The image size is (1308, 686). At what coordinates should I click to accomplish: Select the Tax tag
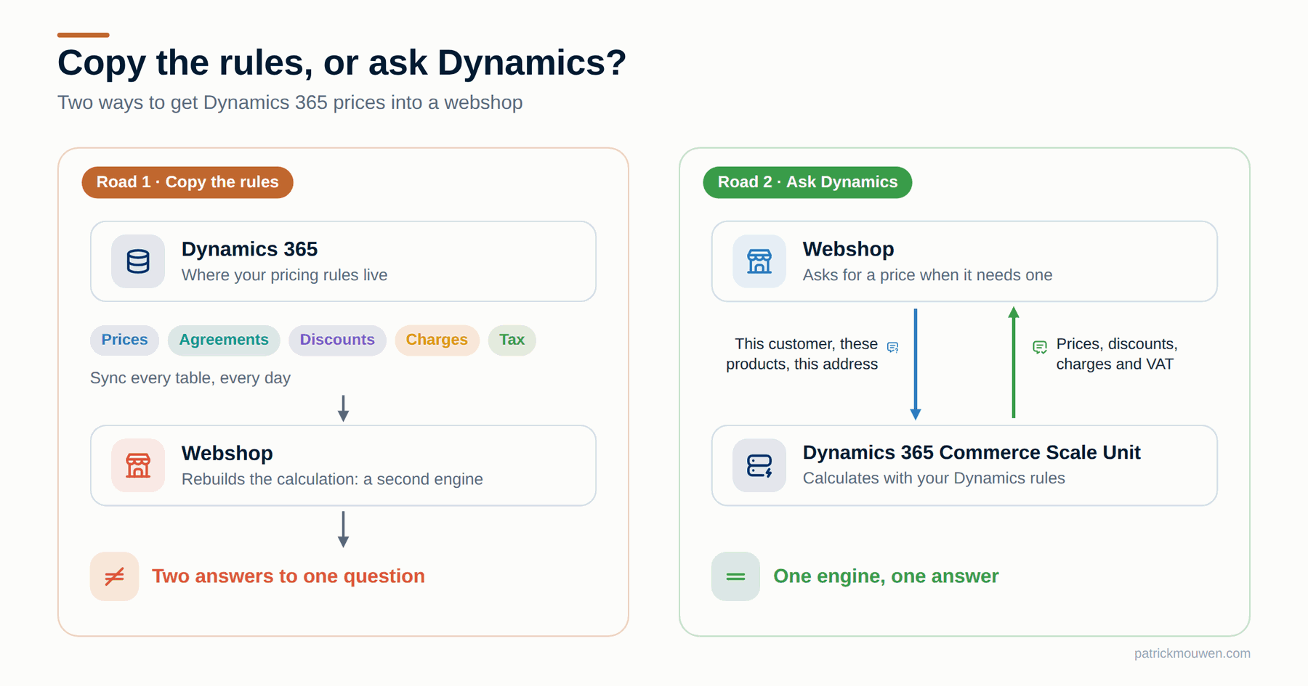point(512,340)
